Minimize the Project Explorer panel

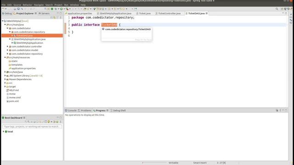(58, 13)
